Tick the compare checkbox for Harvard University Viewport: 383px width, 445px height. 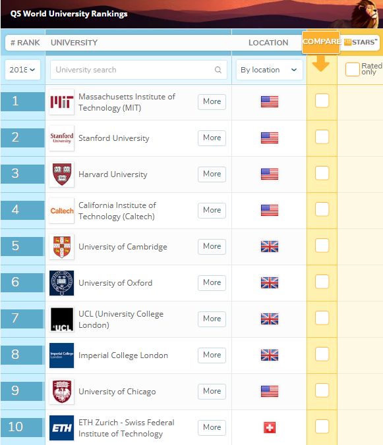322,173
